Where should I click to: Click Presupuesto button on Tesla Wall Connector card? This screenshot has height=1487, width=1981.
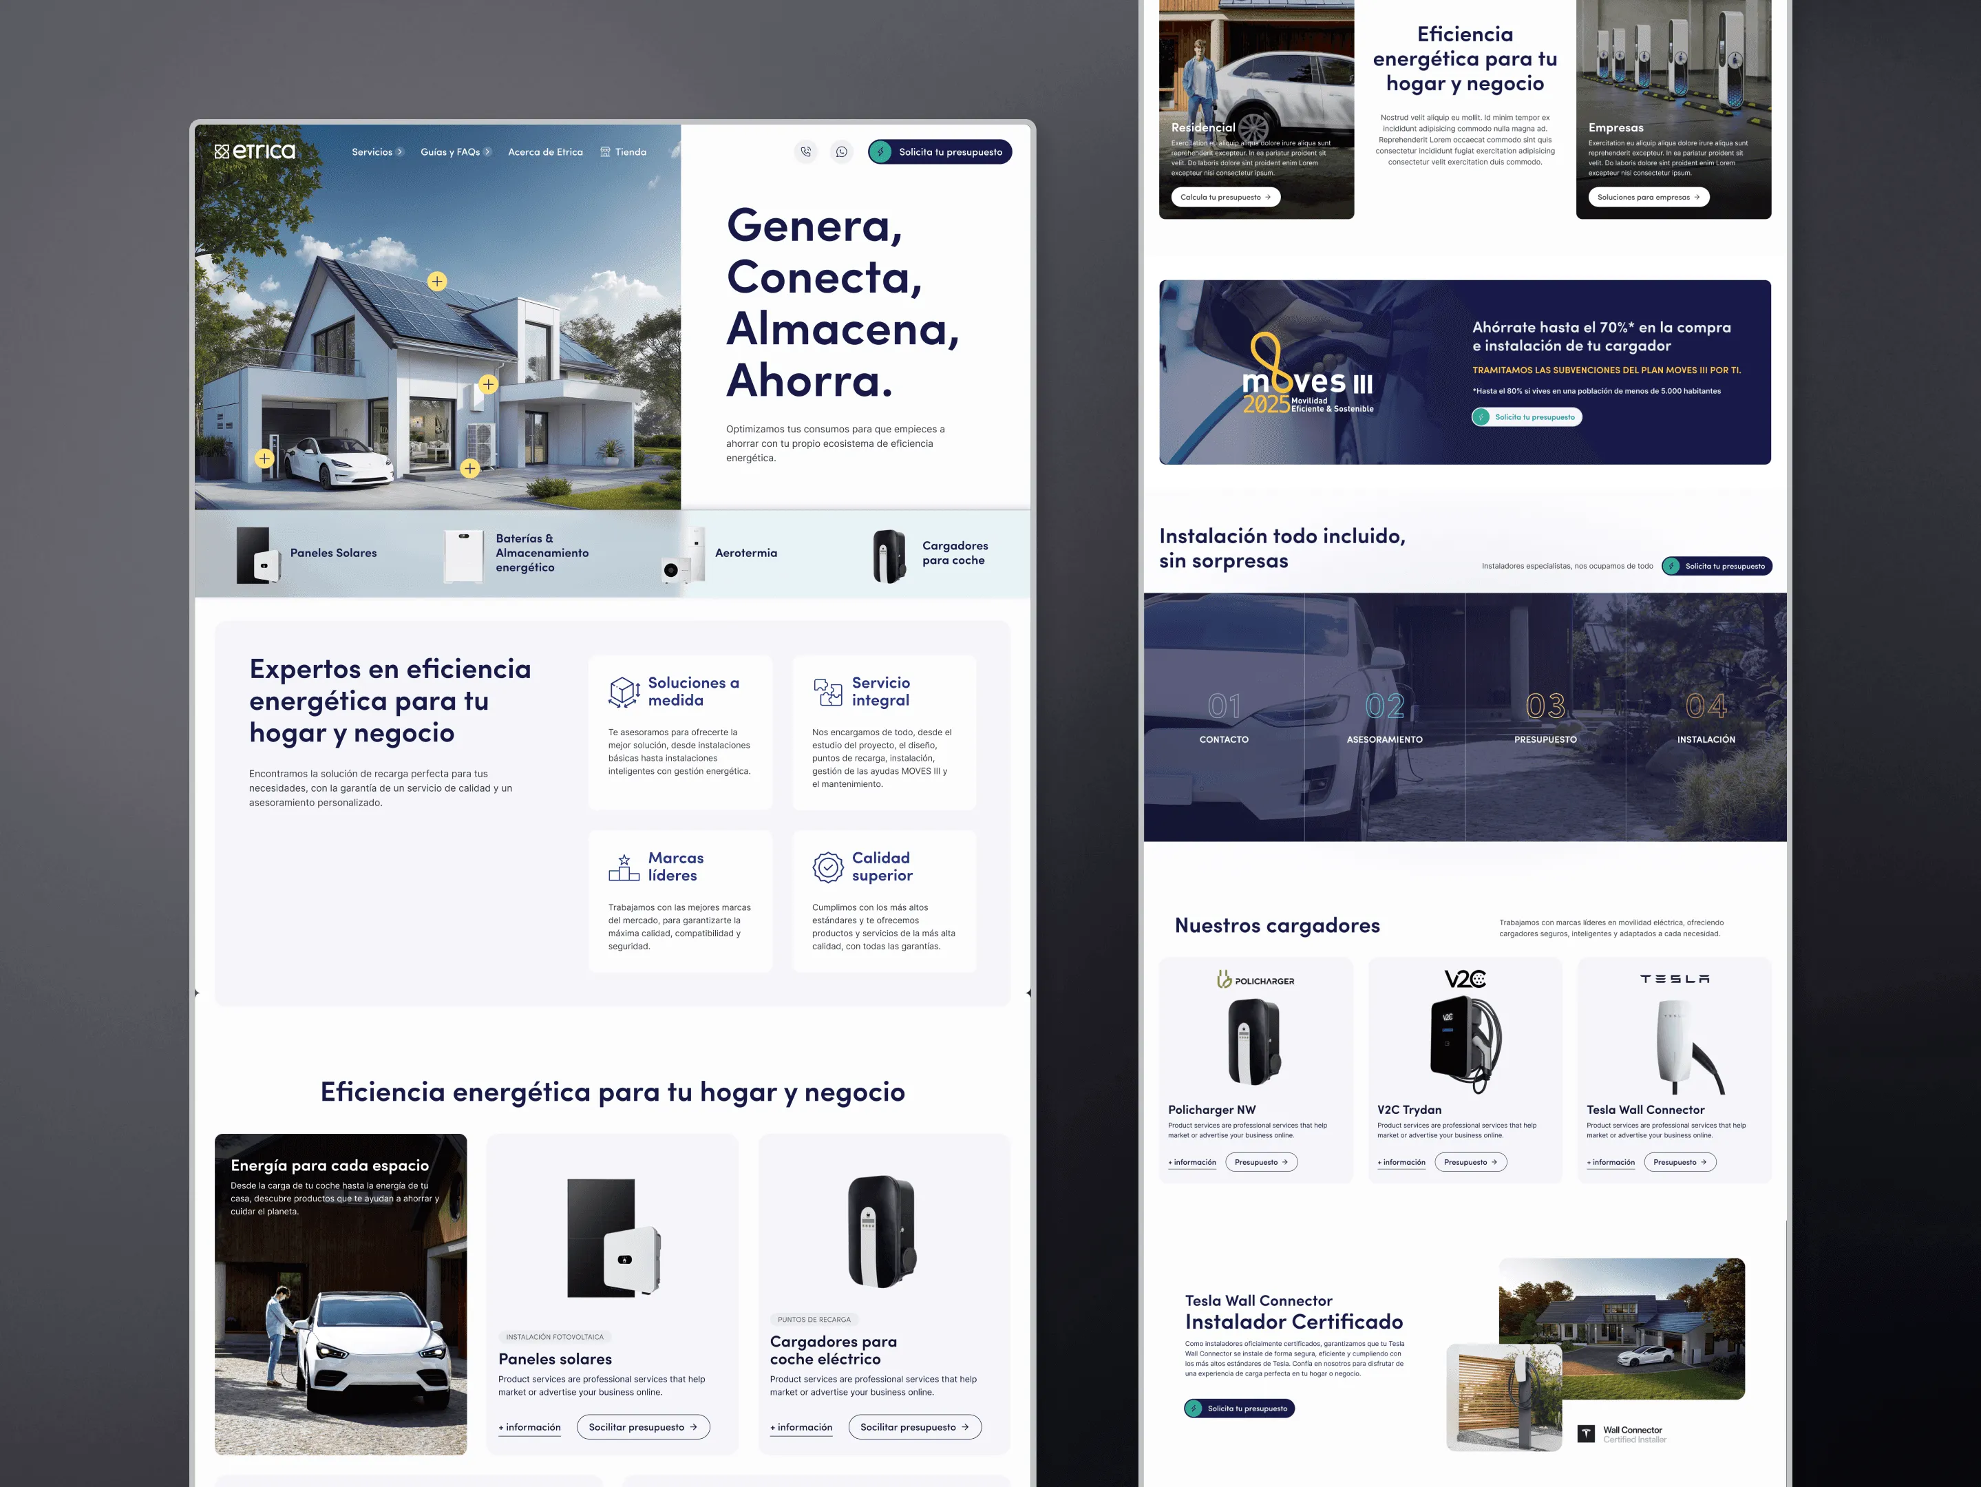[1680, 1162]
